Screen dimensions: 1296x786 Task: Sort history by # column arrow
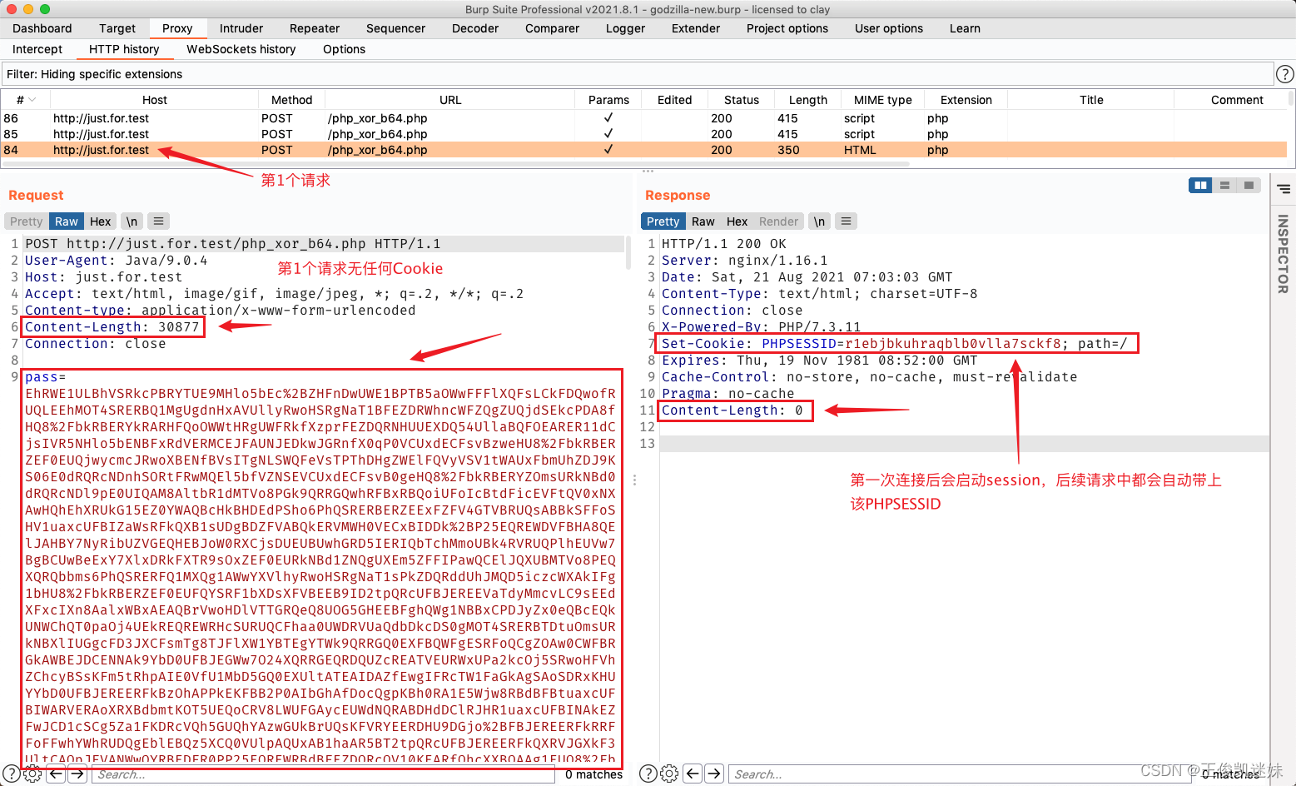point(32,100)
